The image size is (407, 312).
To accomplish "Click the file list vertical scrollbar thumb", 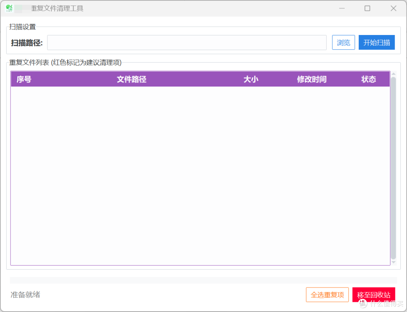I will coord(393,168).
